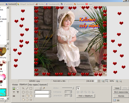This screenshot has width=129, height=103.
Task: Select the pink heart with rose thumbnail
Action: point(3,79)
